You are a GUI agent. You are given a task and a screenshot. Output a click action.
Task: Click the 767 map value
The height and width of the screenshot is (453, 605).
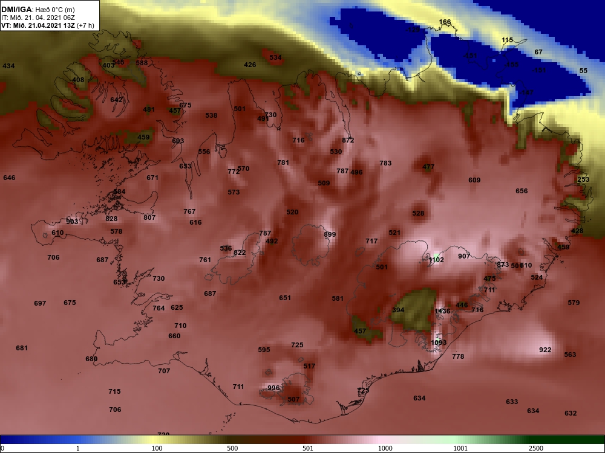(189, 211)
